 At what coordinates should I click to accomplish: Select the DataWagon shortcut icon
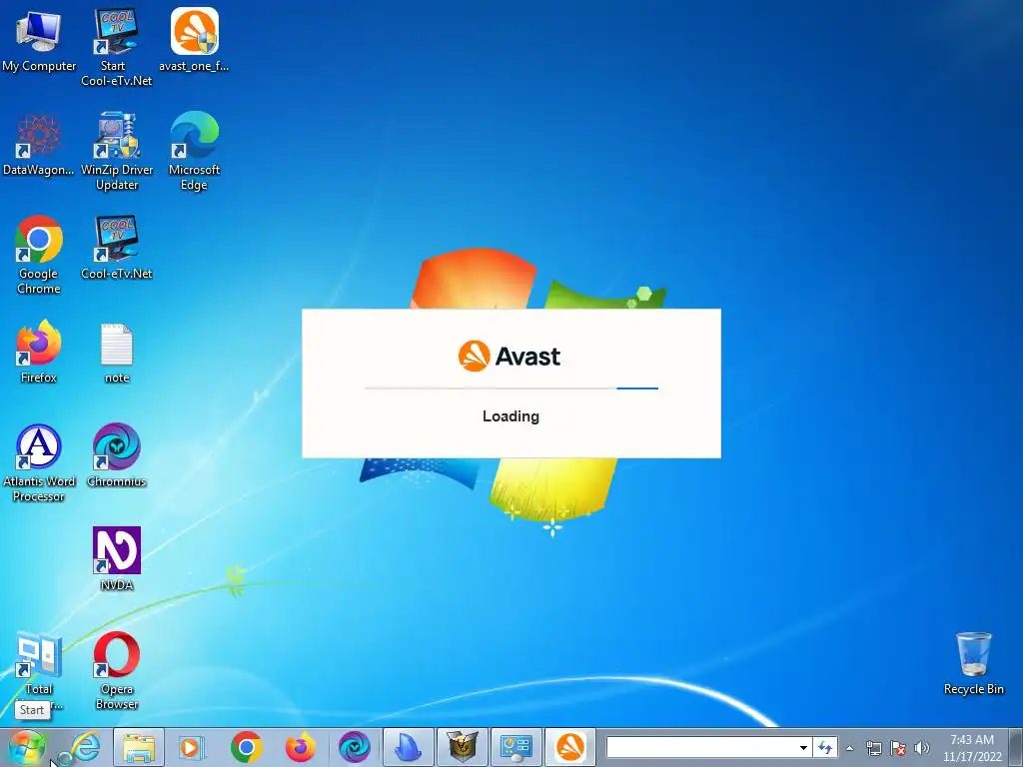pyautogui.click(x=39, y=145)
